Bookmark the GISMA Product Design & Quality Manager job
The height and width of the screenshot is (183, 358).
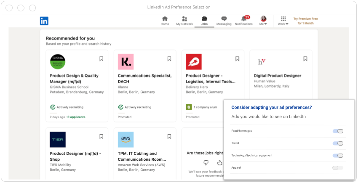click(102, 59)
